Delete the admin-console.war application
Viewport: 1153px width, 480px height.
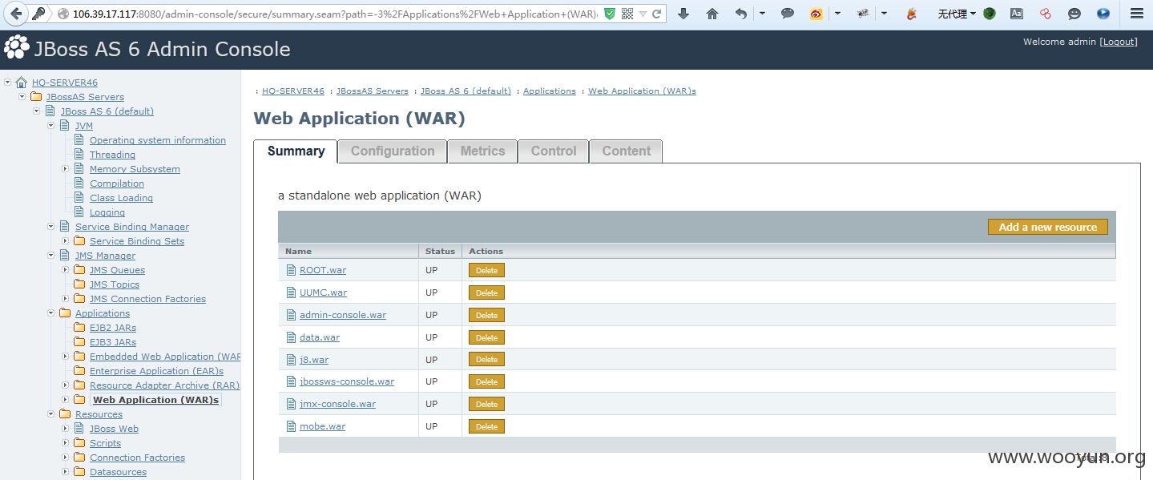point(486,315)
